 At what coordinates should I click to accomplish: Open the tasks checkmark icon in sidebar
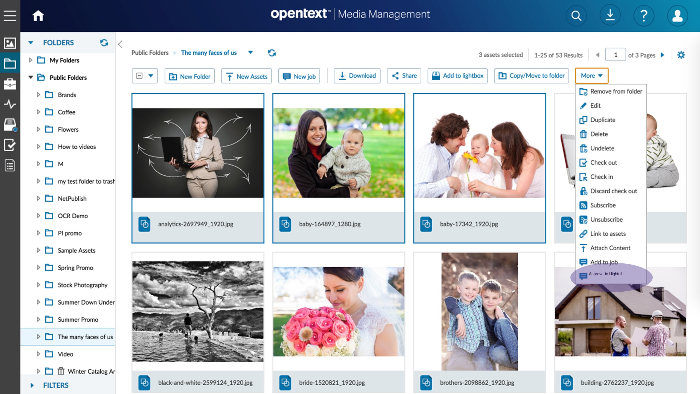[10, 145]
